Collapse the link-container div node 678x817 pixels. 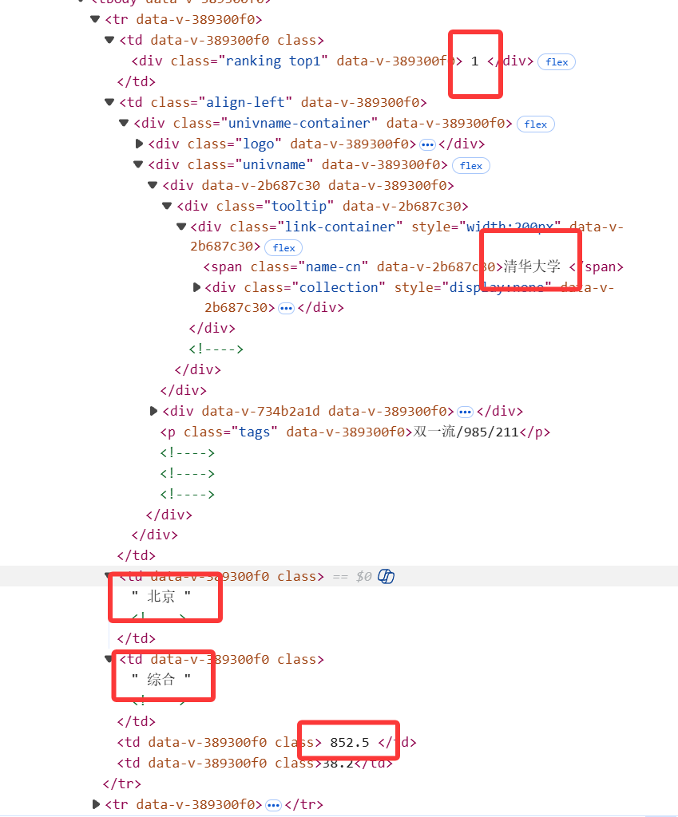click(x=181, y=226)
